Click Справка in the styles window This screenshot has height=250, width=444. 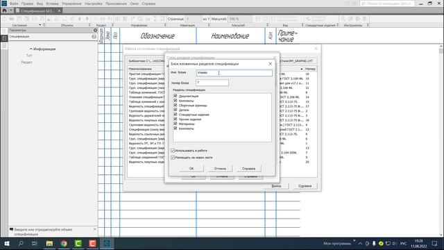[305, 186]
